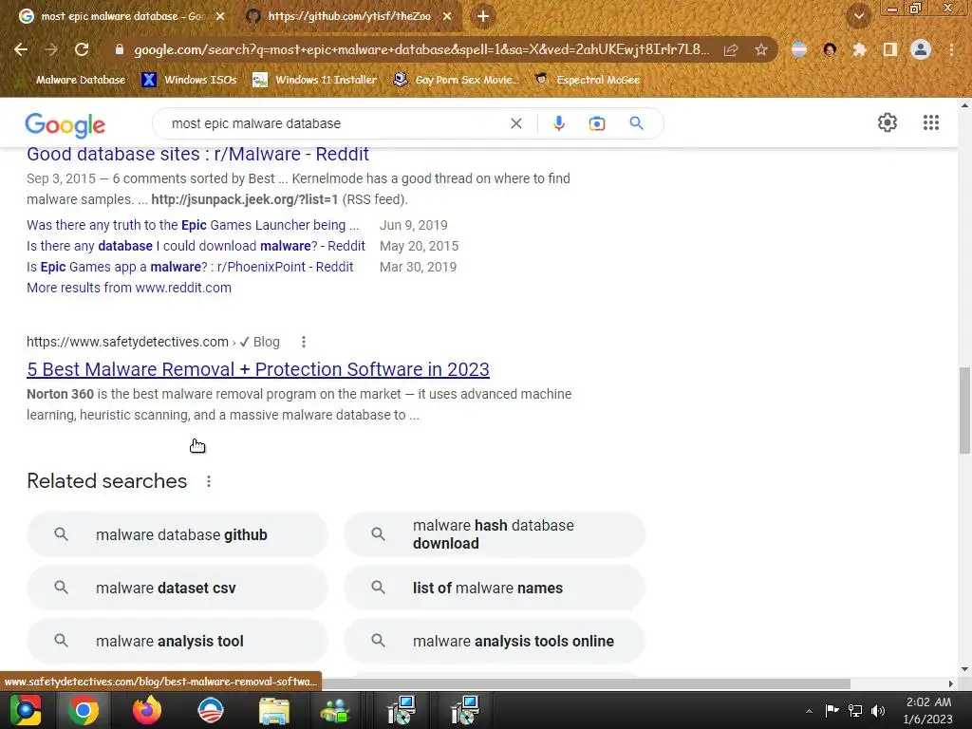Open the Google apps grid

[930, 122]
